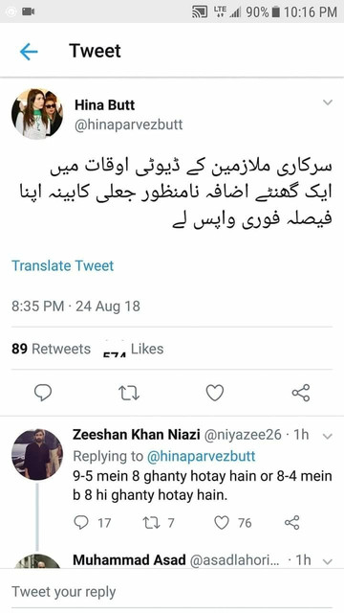Reply to Hina Butt's tweet
This screenshot has width=344, height=613.
[x=43, y=393]
